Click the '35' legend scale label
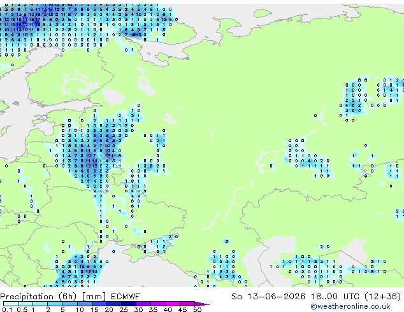 tap(153, 309)
